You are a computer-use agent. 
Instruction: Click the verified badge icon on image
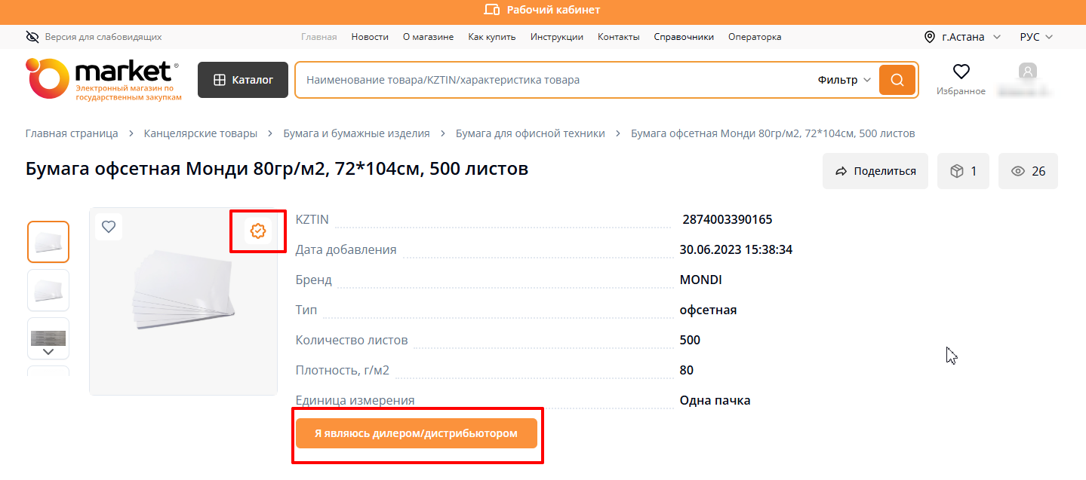click(258, 231)
